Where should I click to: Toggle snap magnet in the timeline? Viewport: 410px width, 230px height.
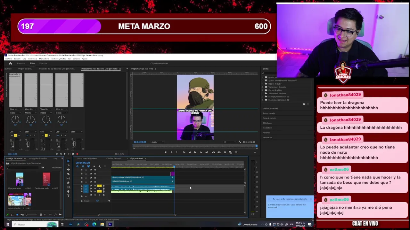click(x=83, y=166)
